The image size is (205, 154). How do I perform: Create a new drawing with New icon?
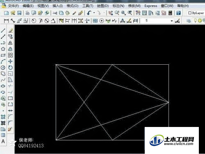tap(6, 13)
